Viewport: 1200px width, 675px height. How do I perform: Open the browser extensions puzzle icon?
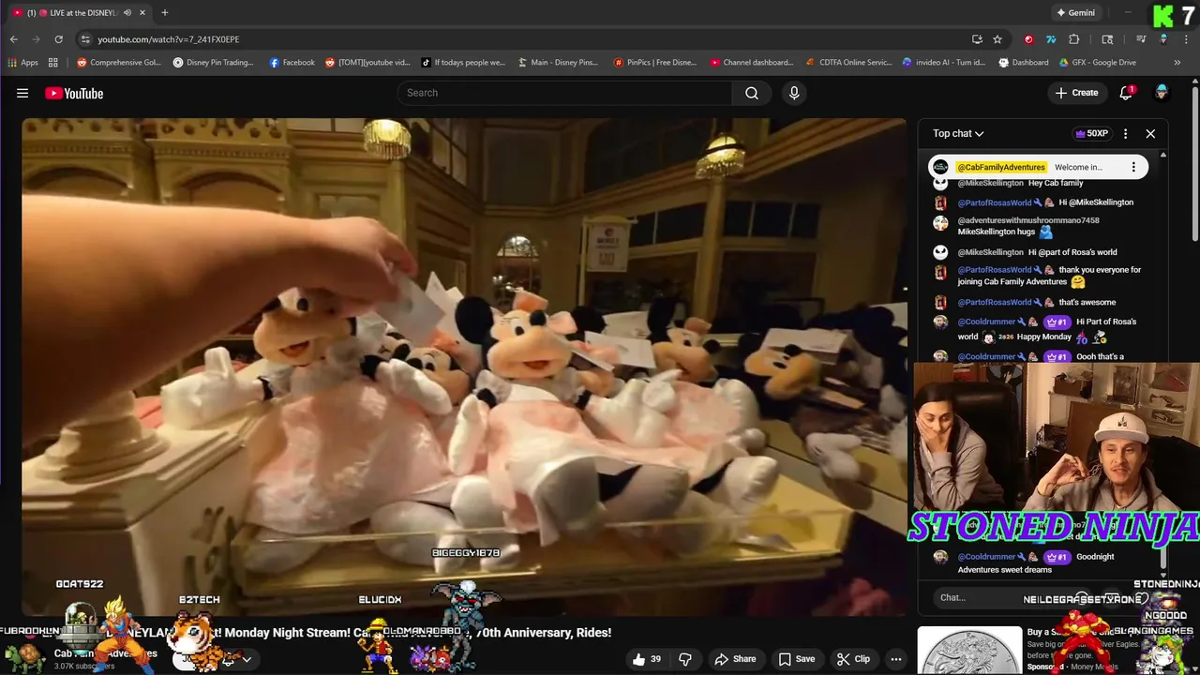1074,39
